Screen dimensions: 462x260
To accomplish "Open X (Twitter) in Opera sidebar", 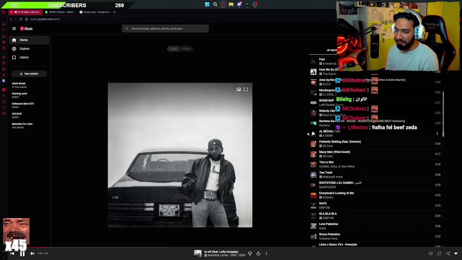I will pos(4,75).
